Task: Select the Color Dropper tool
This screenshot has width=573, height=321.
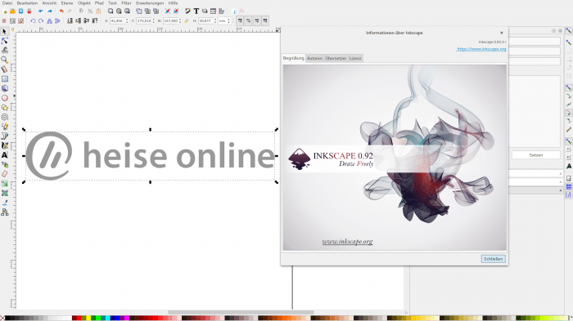Action: [5, 203]
